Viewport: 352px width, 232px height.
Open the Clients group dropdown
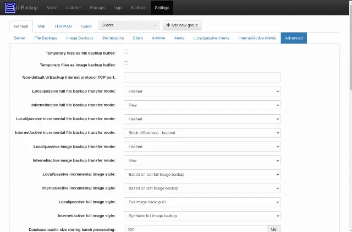129,25
